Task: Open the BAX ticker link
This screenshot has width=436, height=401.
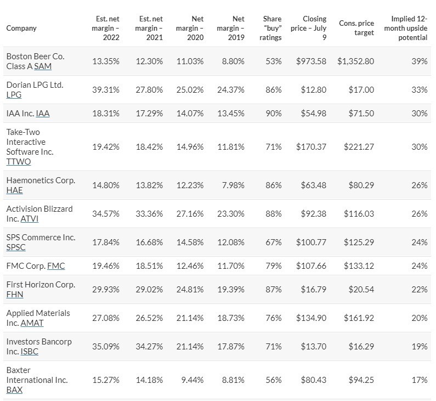Action: click(x=14, y=390)
